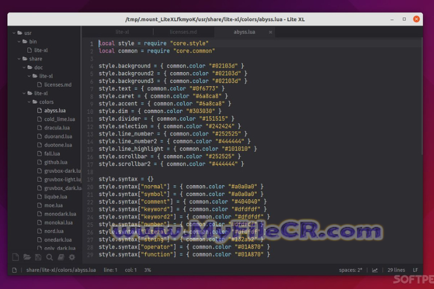
Task: Click the line: 1 position in status bar
Action: pos(110,270)
